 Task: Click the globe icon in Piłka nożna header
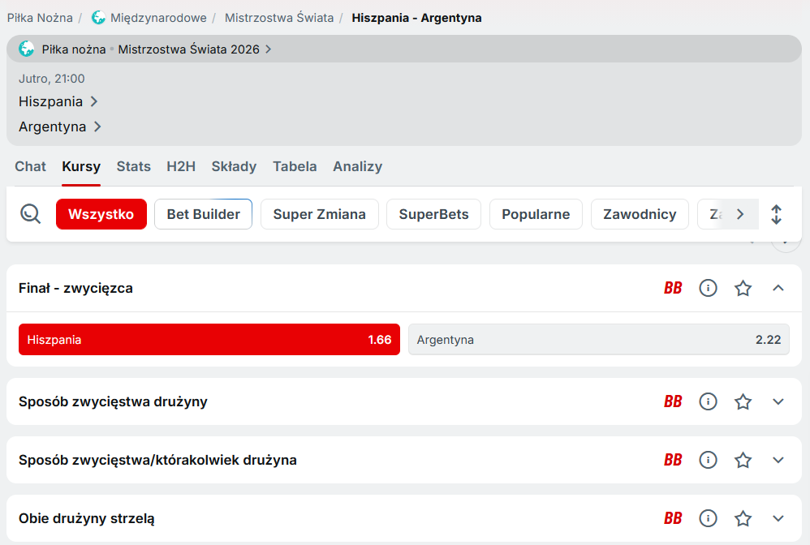(x=26, y=49)
